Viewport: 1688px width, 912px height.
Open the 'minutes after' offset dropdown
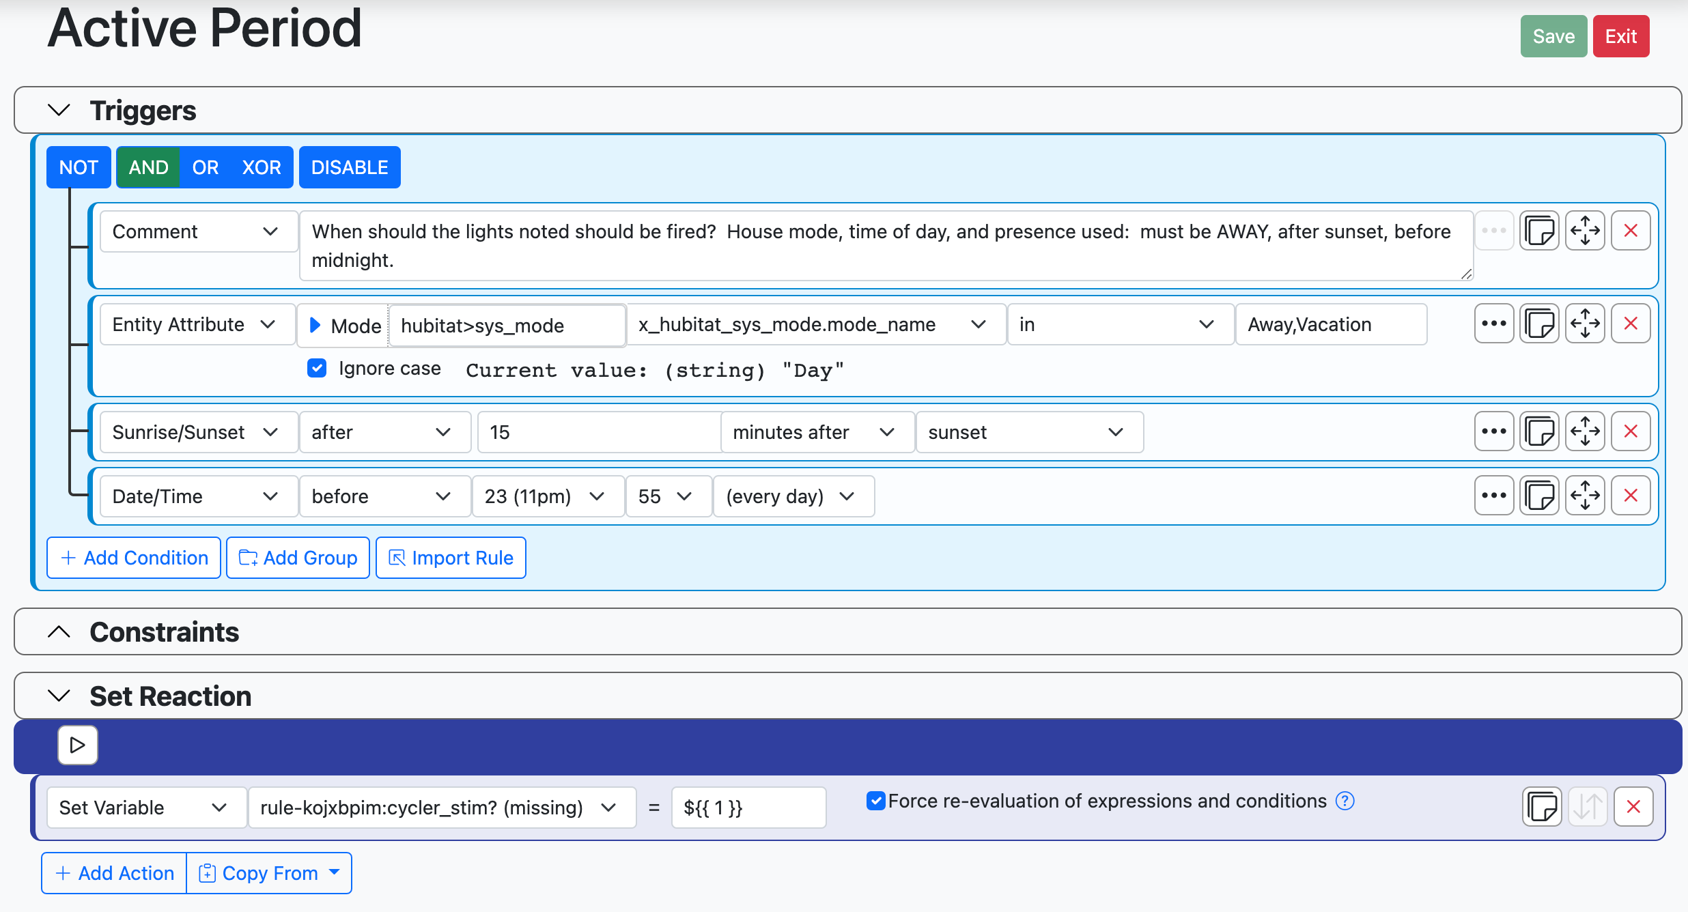point(817,432)
